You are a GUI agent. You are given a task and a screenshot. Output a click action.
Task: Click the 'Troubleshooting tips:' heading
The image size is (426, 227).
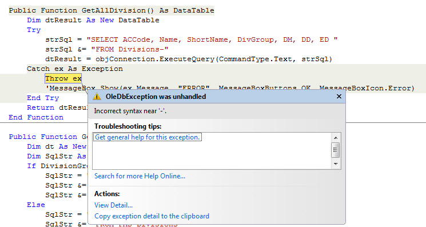pyautogui.click(x=128, y=126)
